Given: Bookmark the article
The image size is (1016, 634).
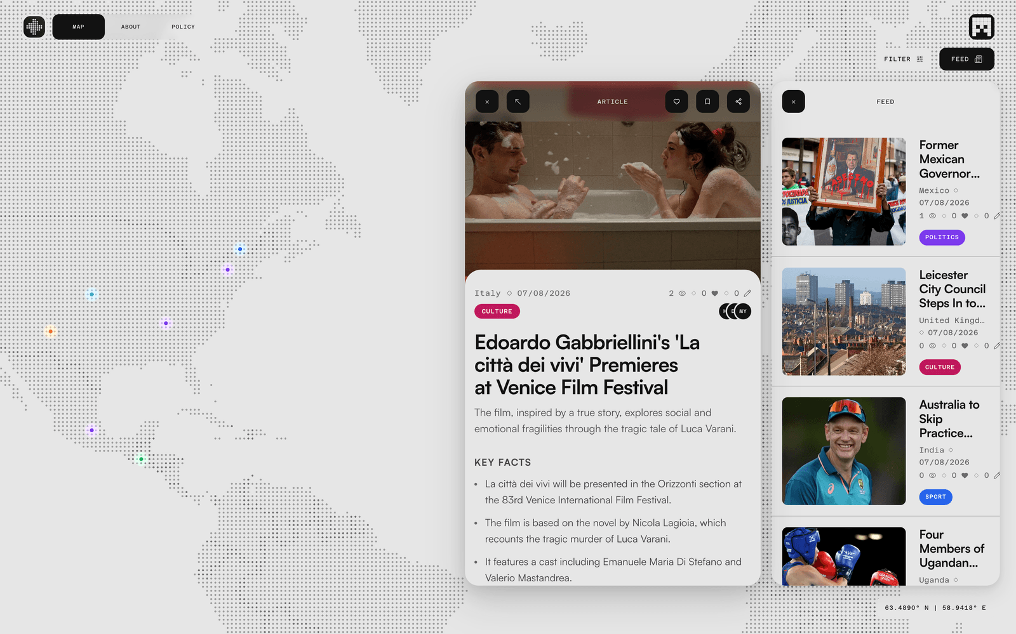Looking at the screenshot, I should pos(707,102).
